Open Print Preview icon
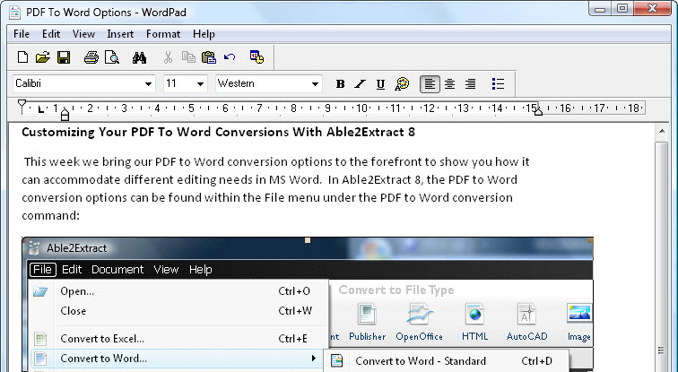The height and width of the screenshot is (372, 678). click(111, 57)
